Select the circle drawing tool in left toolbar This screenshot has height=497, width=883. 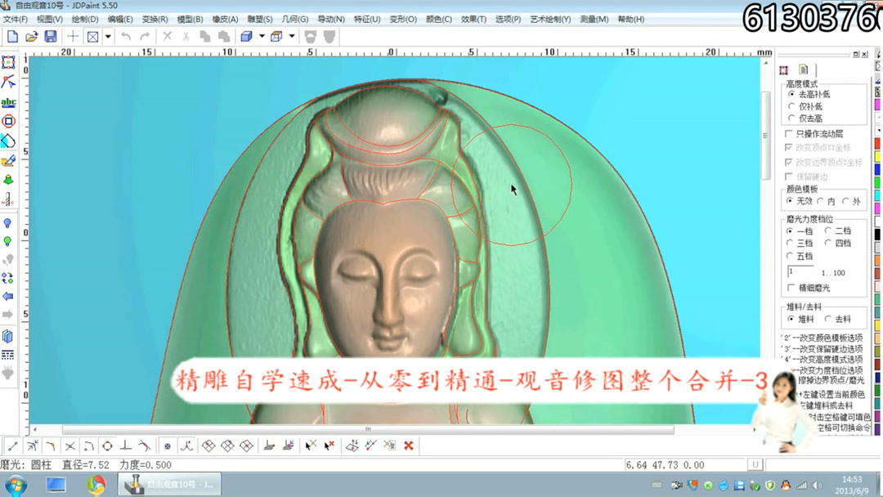pos(9,123)
